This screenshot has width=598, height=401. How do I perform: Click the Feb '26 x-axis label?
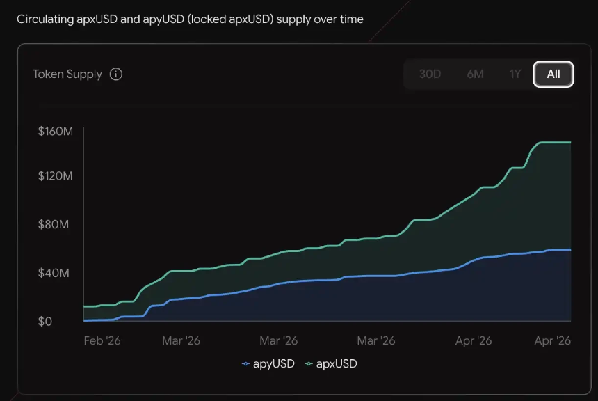(103, 340)
